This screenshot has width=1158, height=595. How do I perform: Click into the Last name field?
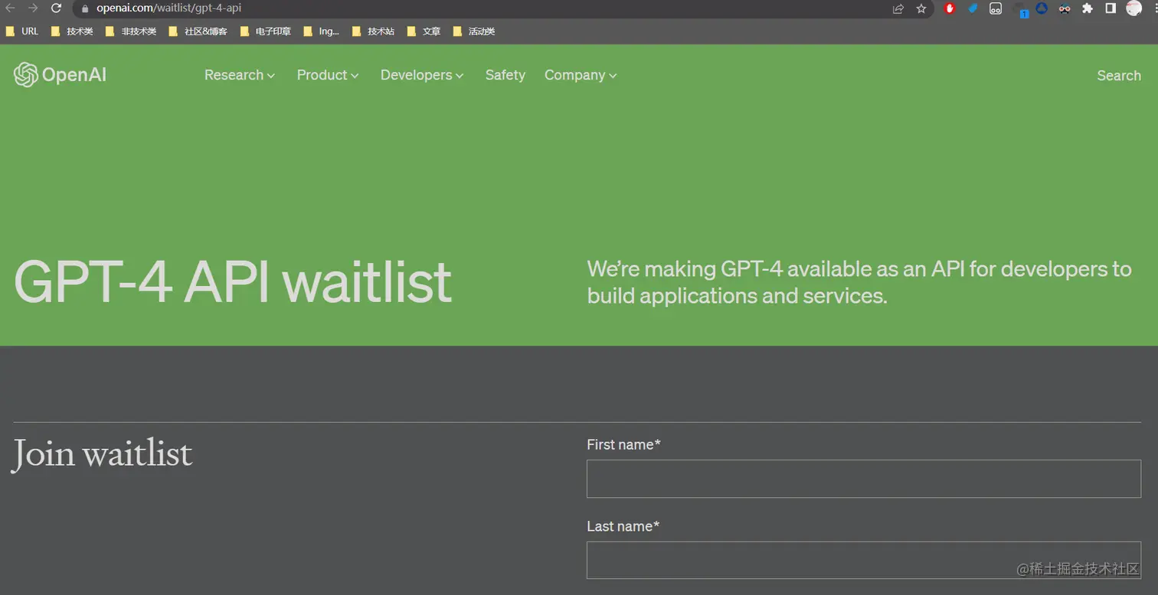click(864, 561)
